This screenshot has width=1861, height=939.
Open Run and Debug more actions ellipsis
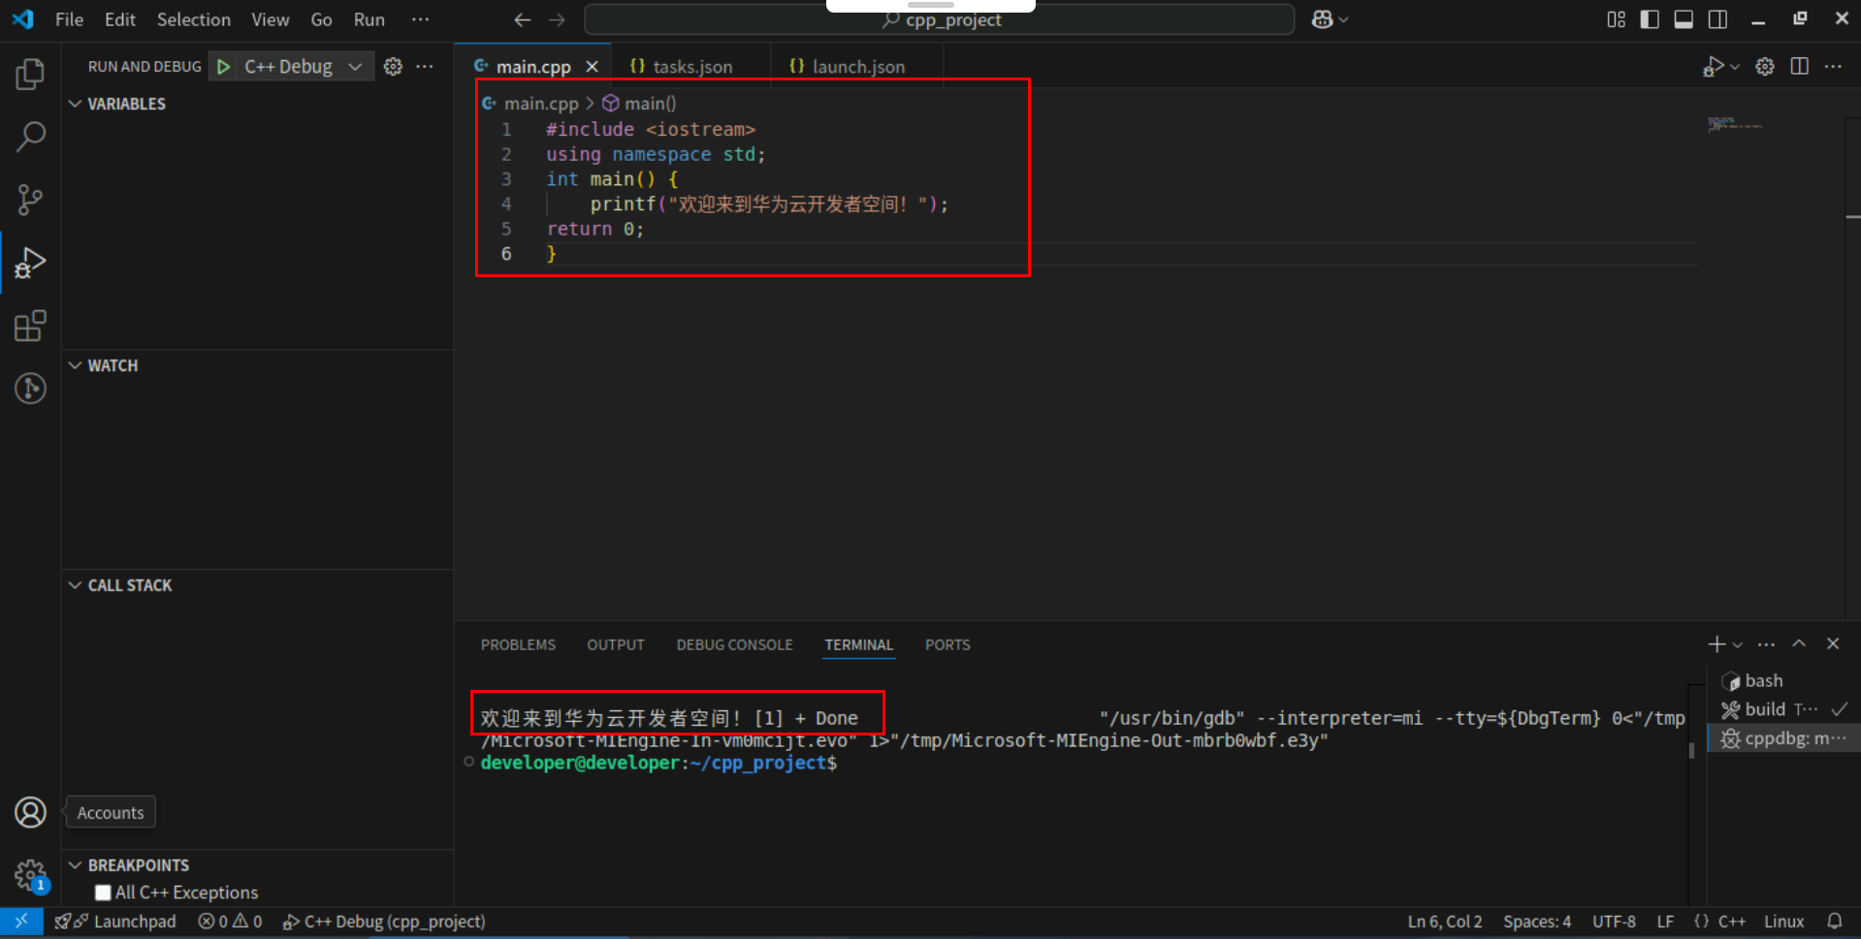pos(425,66)
